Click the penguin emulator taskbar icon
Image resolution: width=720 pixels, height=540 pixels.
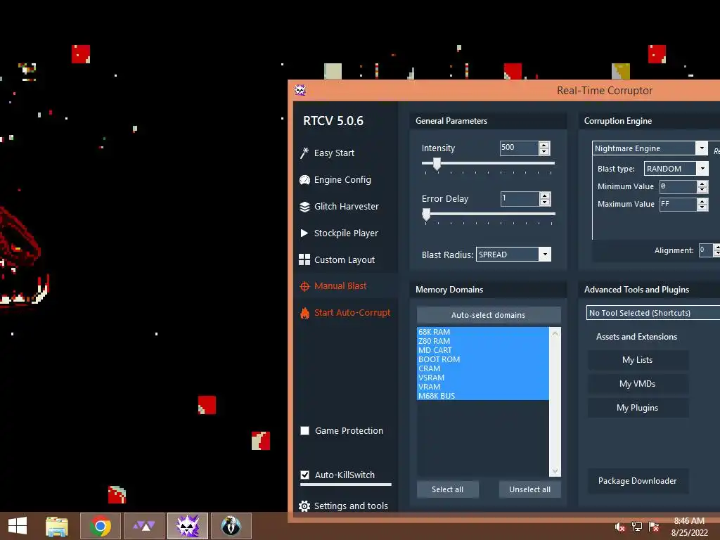click(231, 526)
